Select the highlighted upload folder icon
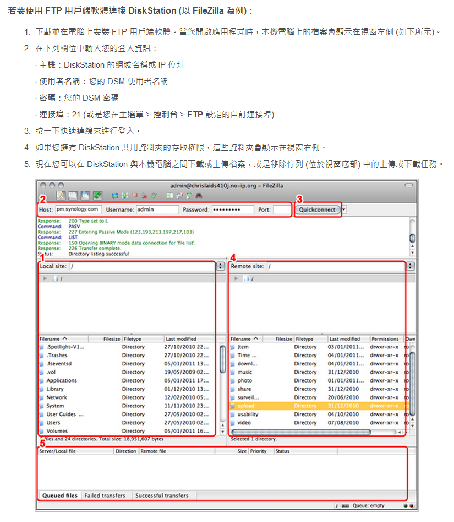Image resolution: width=454 pixels, height=522 pixels. tap(233, 406)
